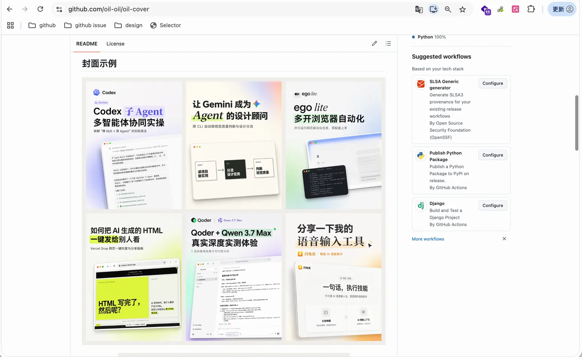Screen dimensions: 582x357
Task: Click the Python logo workflow icon
Action: pyautogui.click(x=421, y=156)
